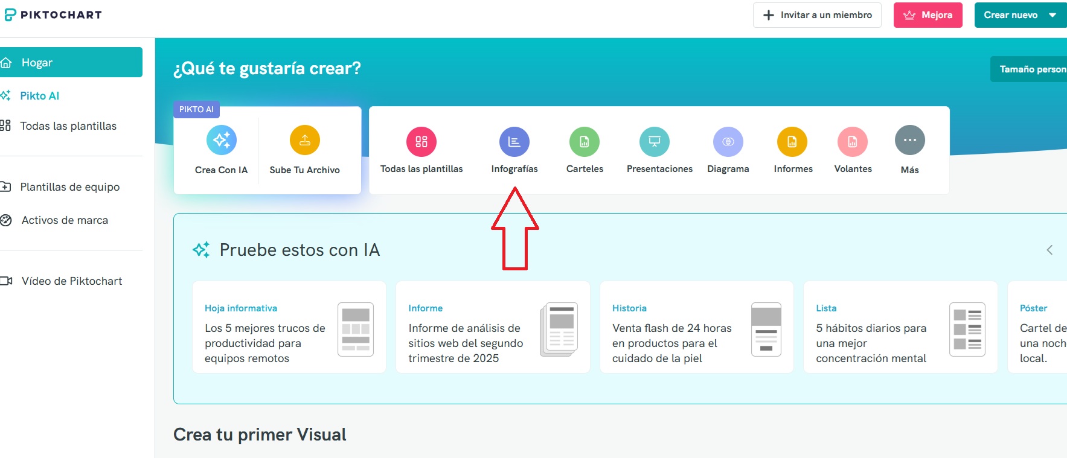Select the Venta flash de 24 horas card
This screenshot has height=458, width=1067.
pyautogui.click(x=697, y=327)
